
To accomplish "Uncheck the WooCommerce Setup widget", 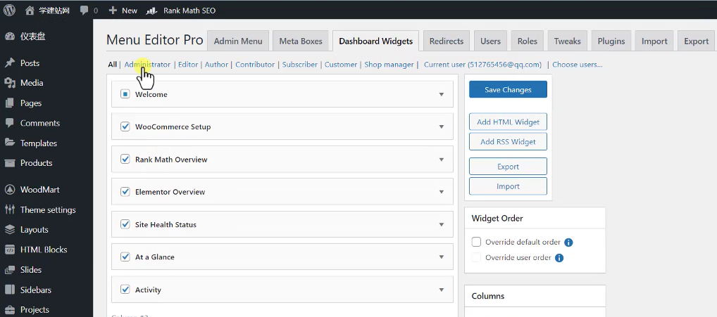I will coord(125,127).
